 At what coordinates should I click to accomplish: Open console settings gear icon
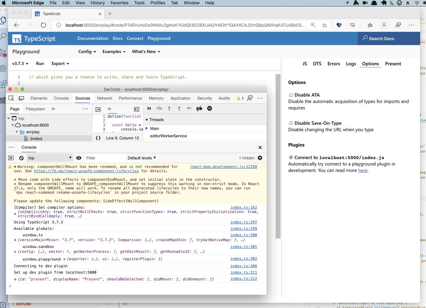260,158
